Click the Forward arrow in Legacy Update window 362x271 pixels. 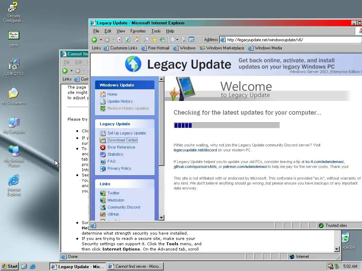point(107,40)
